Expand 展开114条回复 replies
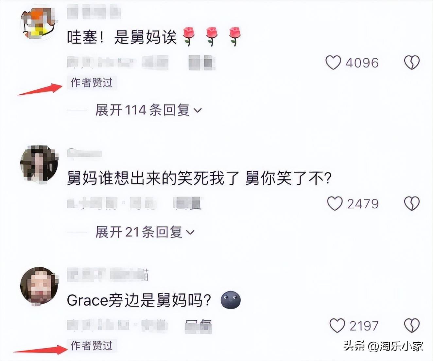The width and height of the screenshot is (433, 361). tap(148, 110)
